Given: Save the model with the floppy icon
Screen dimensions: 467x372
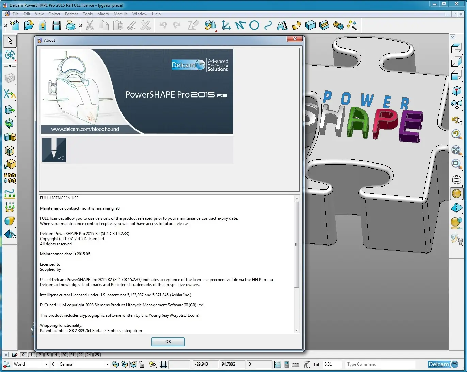Looking at the screenshot, I should click(x=57, y=25).
